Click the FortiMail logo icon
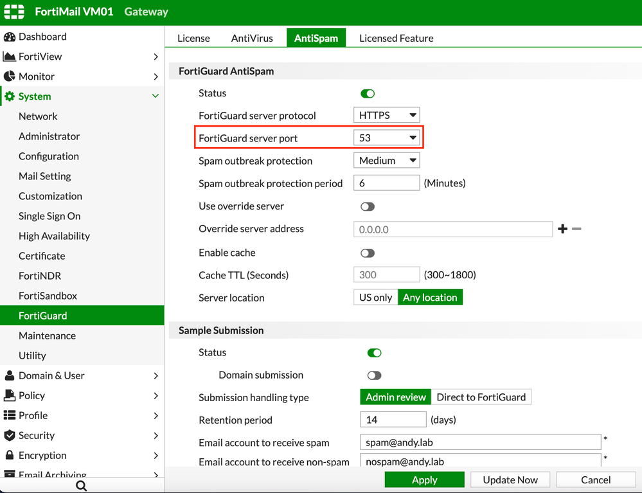642x493 pixels. [14, 12]
